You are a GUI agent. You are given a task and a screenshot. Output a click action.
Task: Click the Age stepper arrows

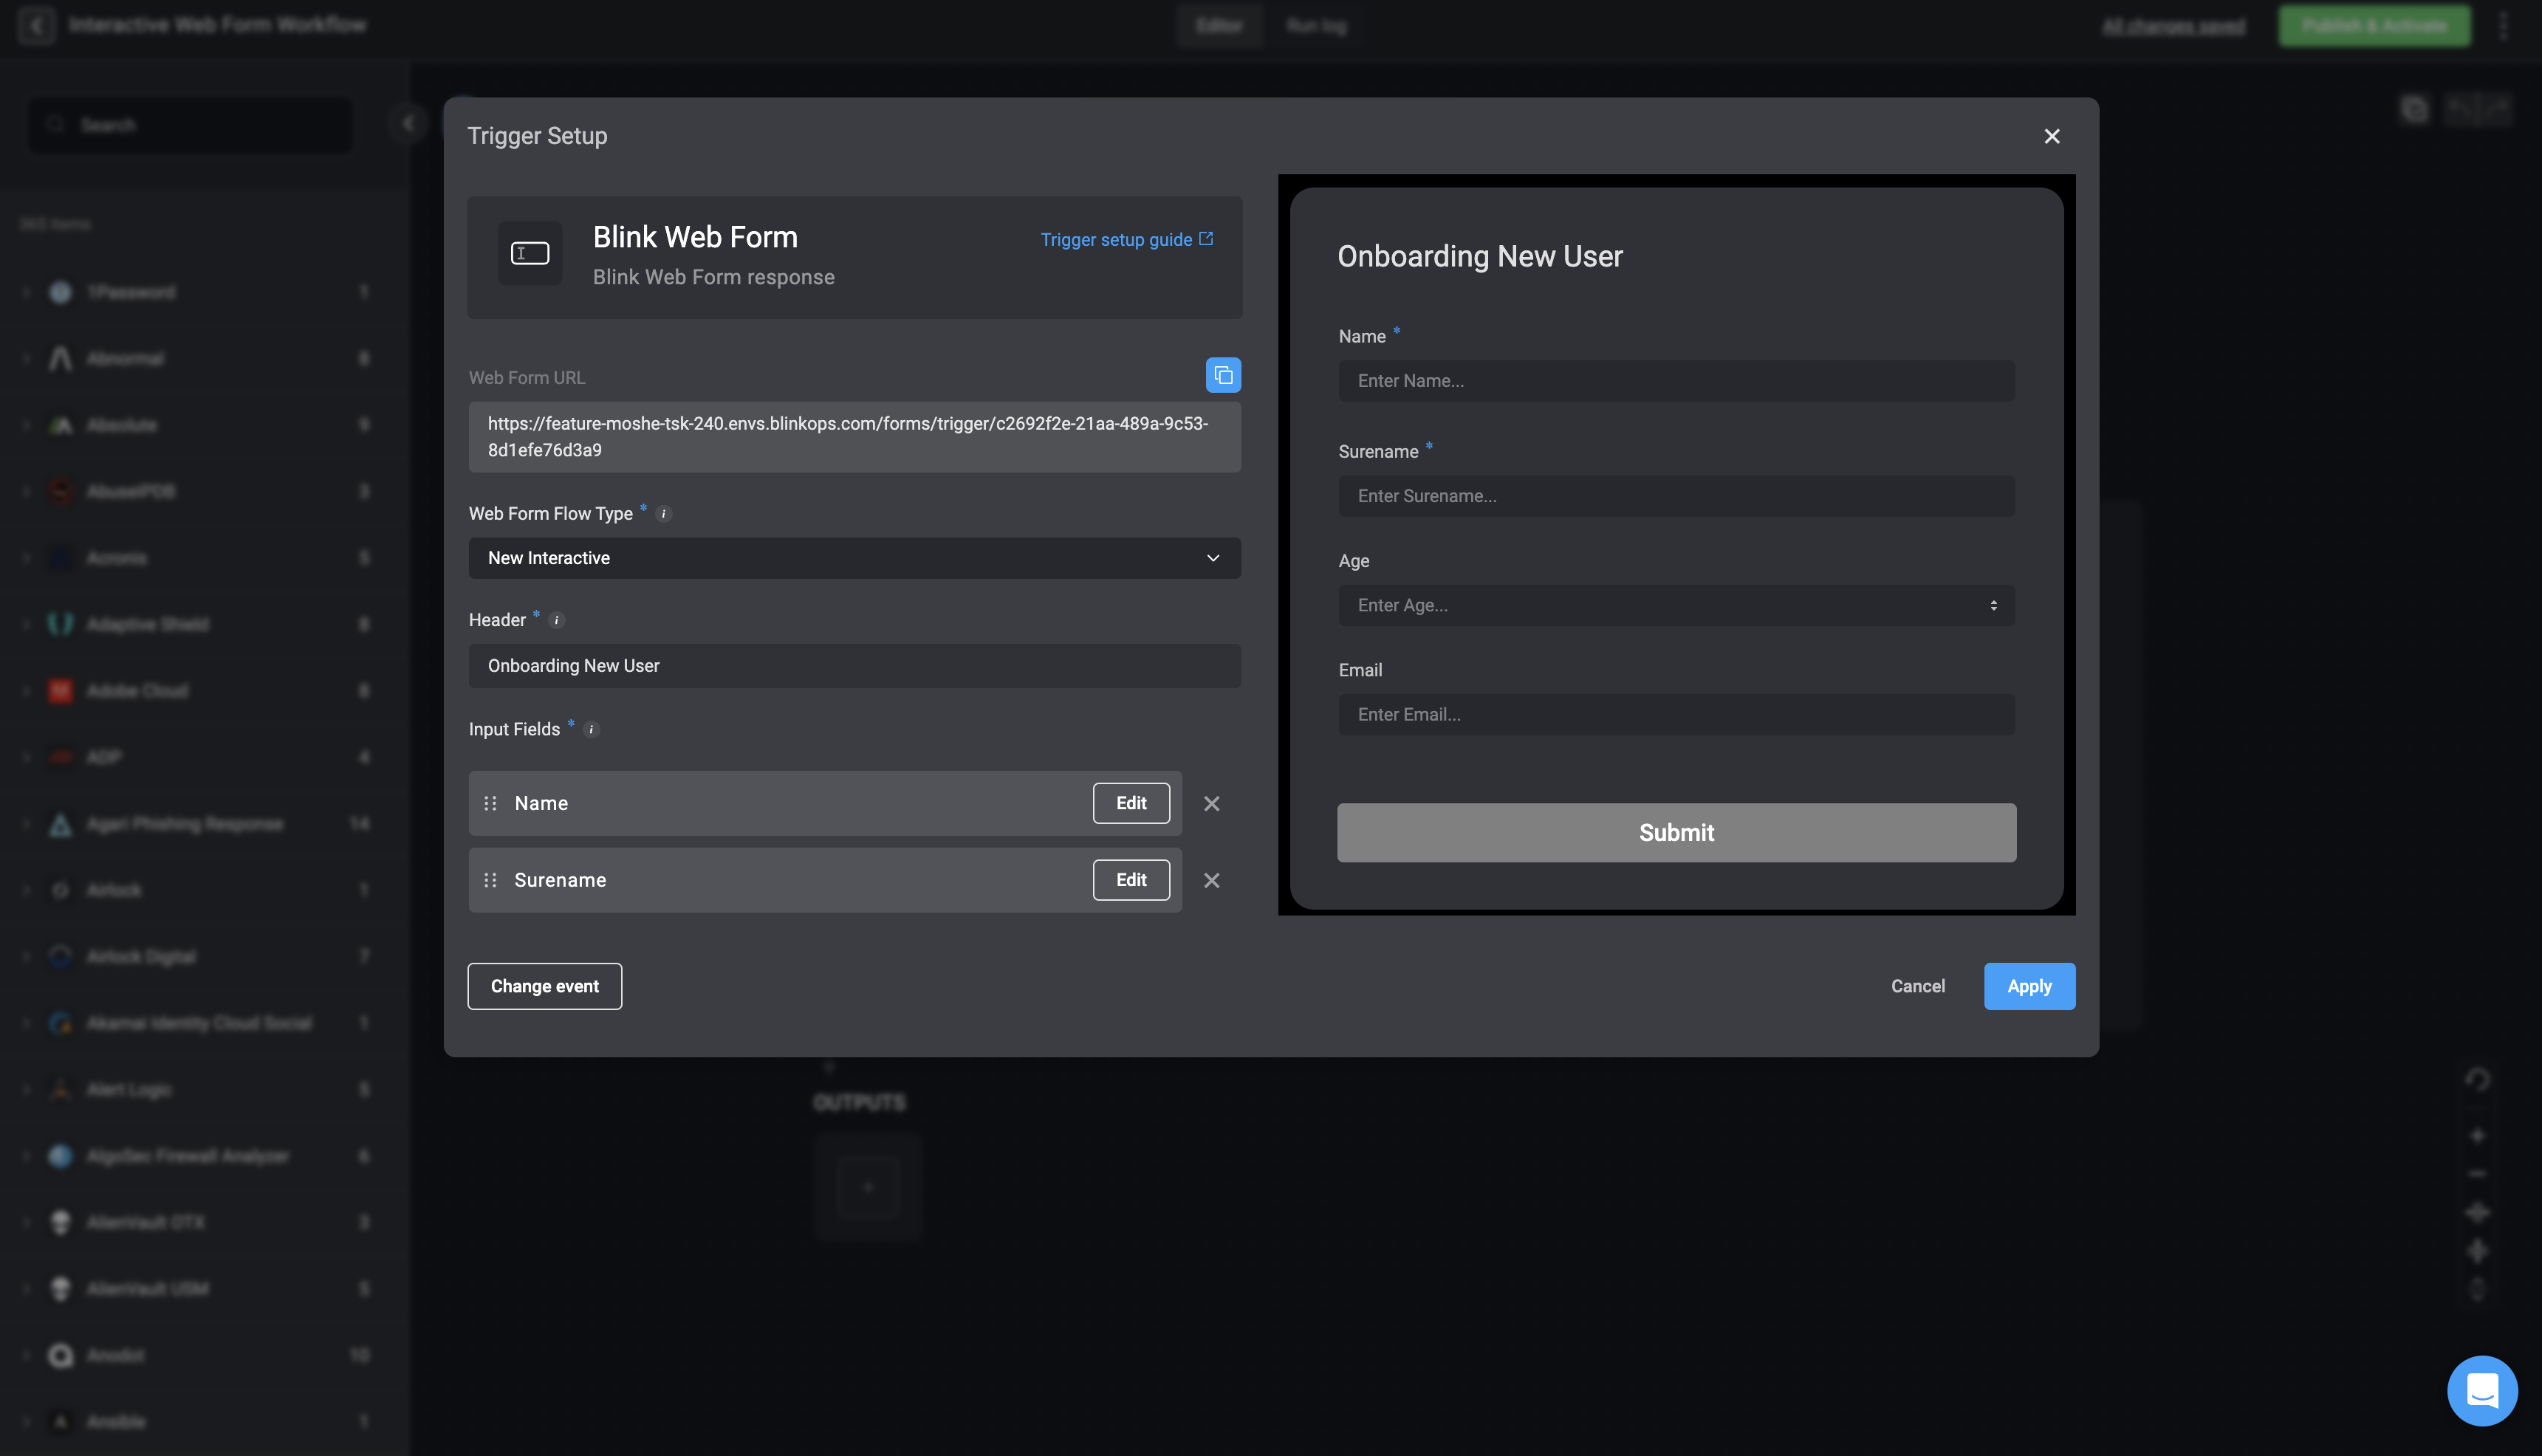(1993, 605)
